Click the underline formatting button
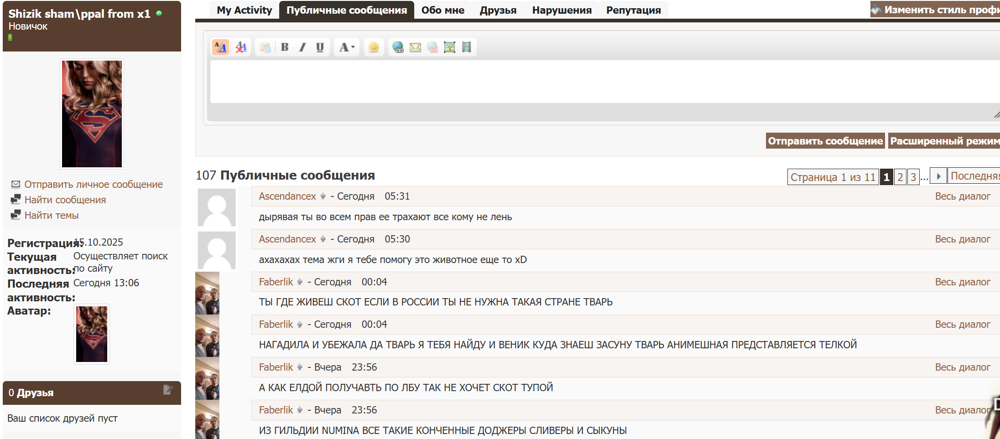Image resolution: width=1000 pixels, height=439 pixels. point(320,47)
